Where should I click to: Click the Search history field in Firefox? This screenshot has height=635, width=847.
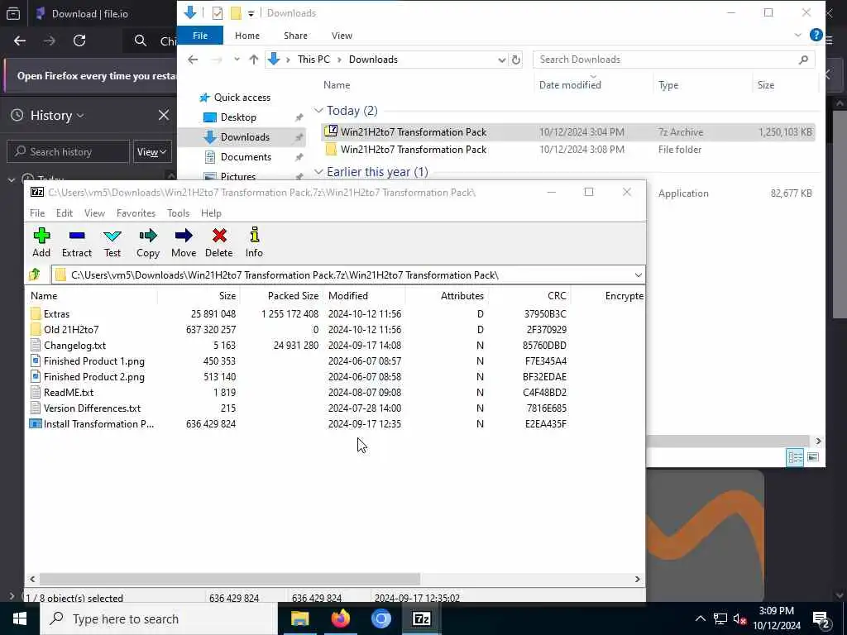(x=68, y=152)
